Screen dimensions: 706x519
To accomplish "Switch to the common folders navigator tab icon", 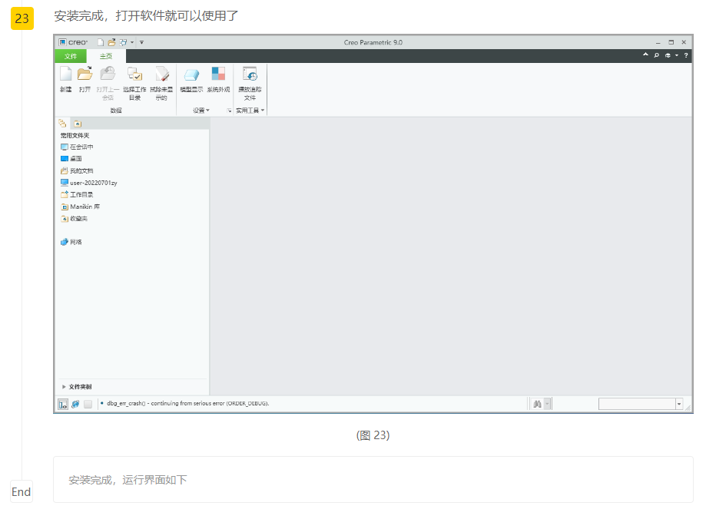I will click(62, 124).
